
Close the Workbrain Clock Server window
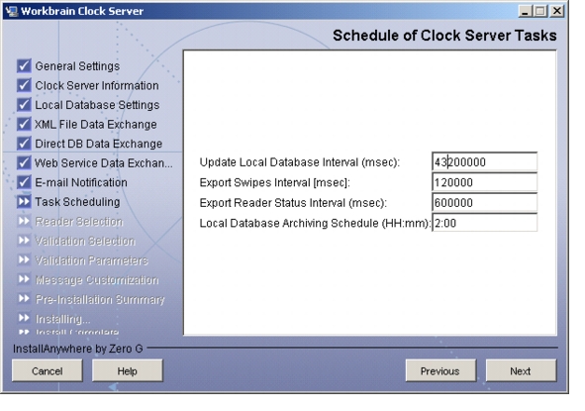tap(557, 11)
